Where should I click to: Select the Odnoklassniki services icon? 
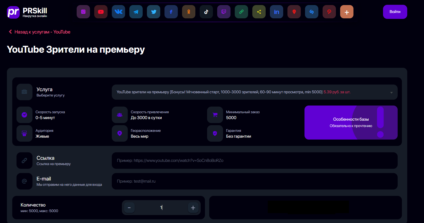[189, 12]
